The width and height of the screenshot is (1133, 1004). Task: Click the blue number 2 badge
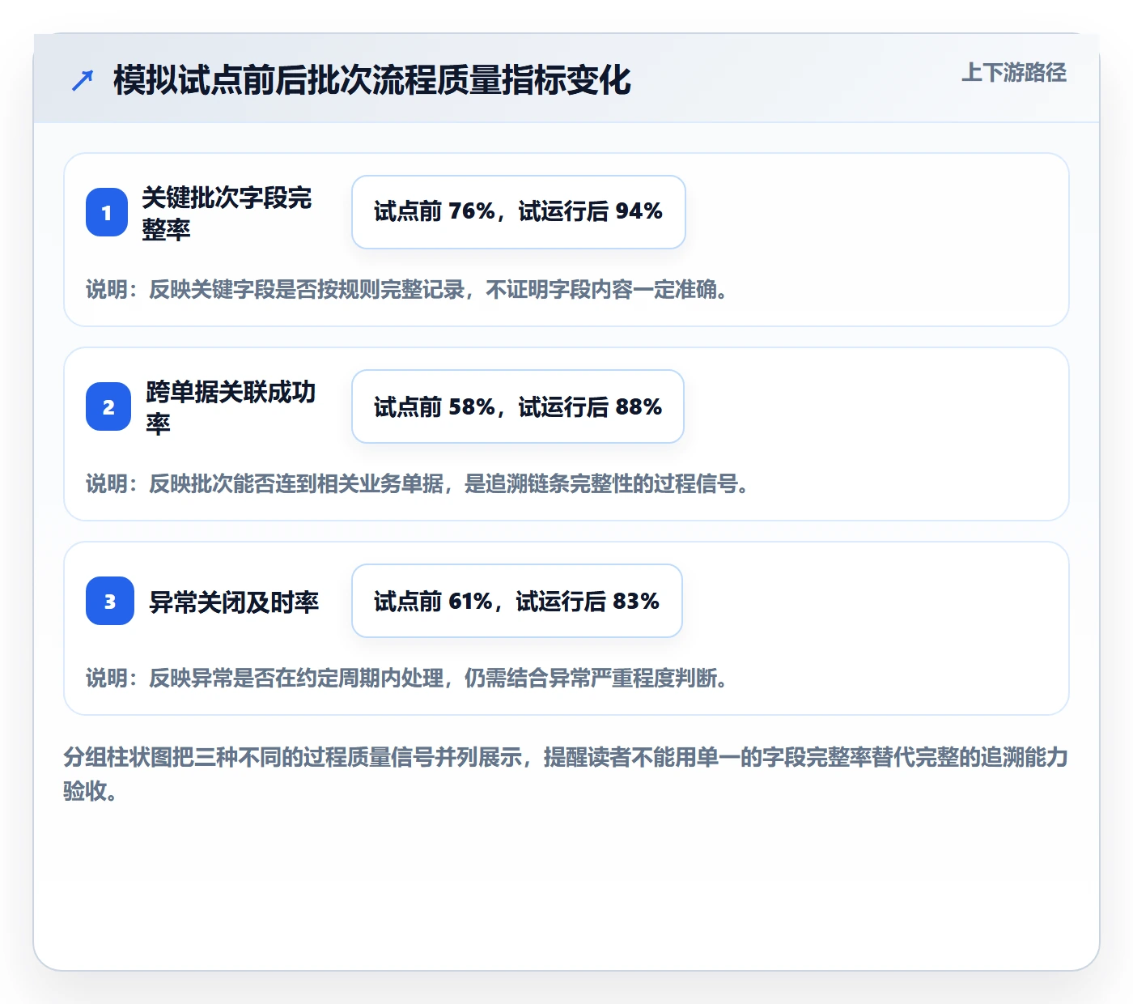(x=108, y=406)
